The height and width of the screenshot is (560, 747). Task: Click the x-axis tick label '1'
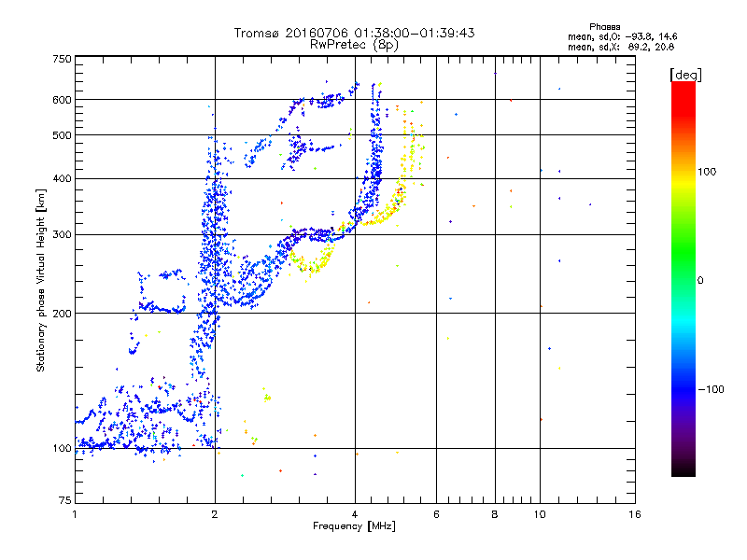tap(75, 514)
